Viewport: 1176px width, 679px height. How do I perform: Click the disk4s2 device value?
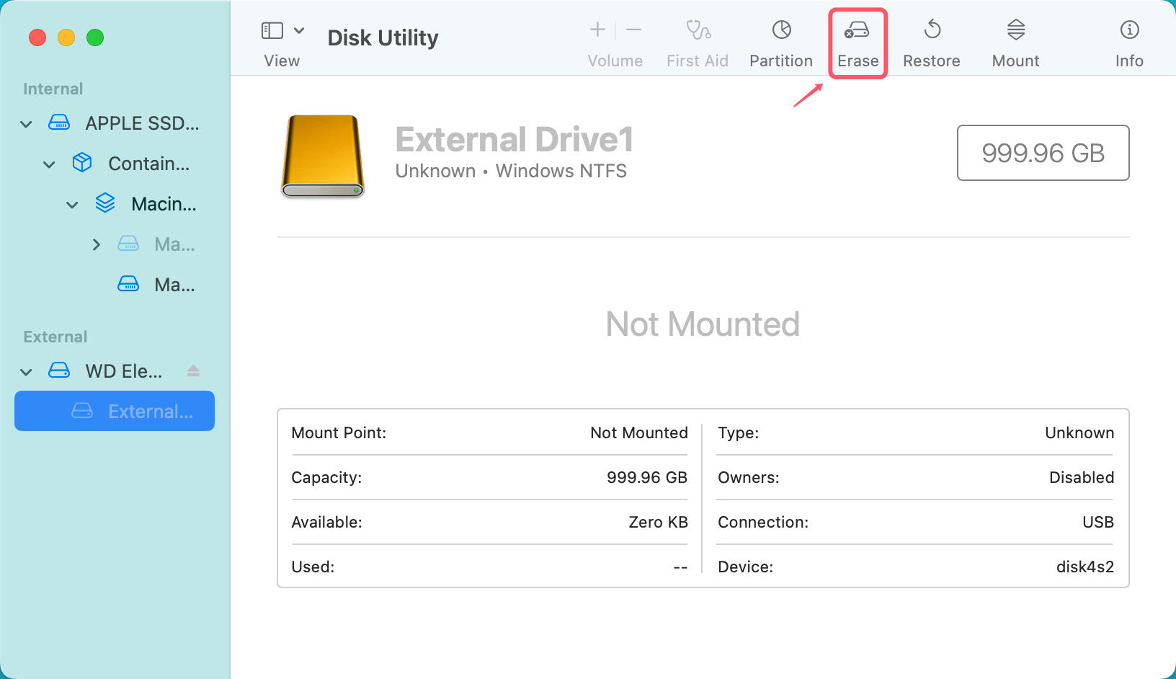point(1084,567)
